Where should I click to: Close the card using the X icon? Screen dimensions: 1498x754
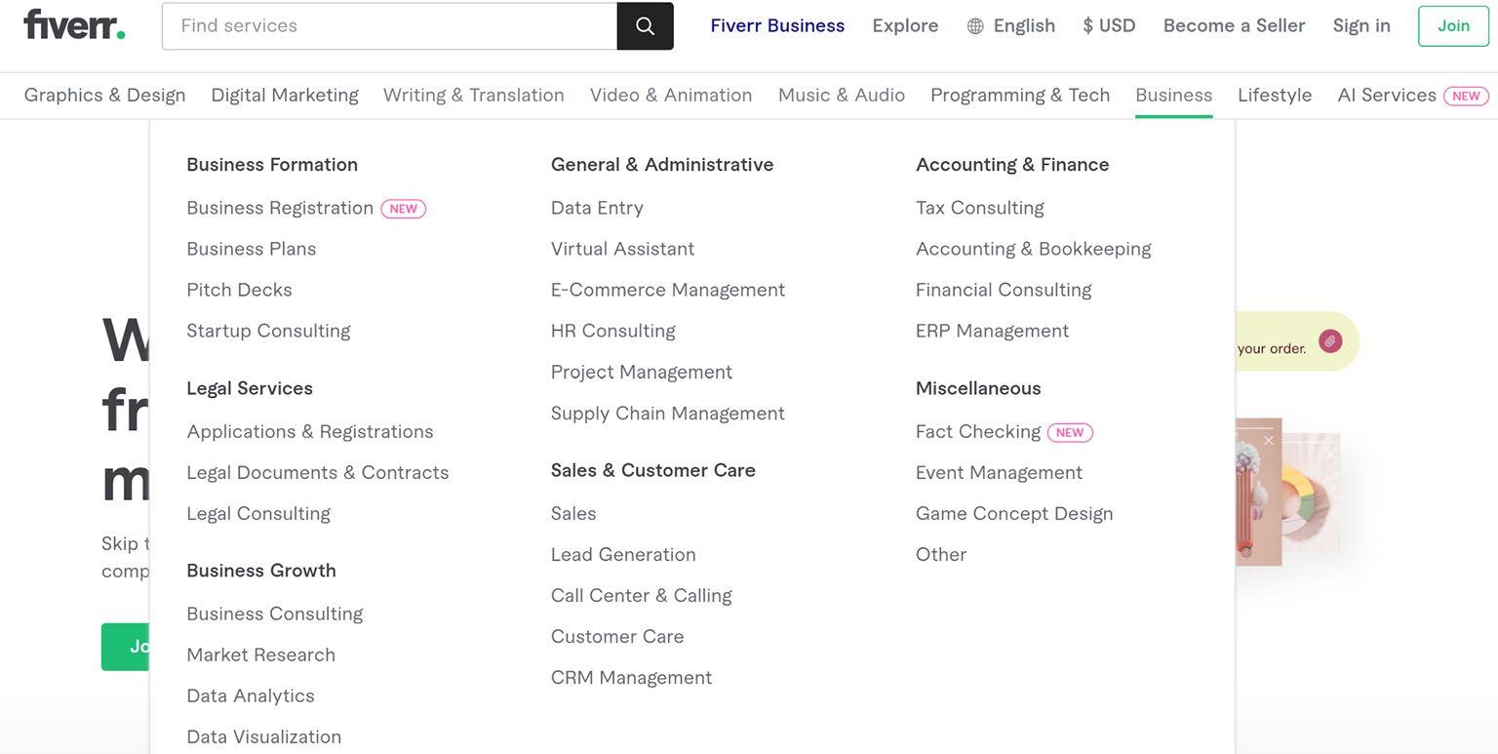[1268, 441]
